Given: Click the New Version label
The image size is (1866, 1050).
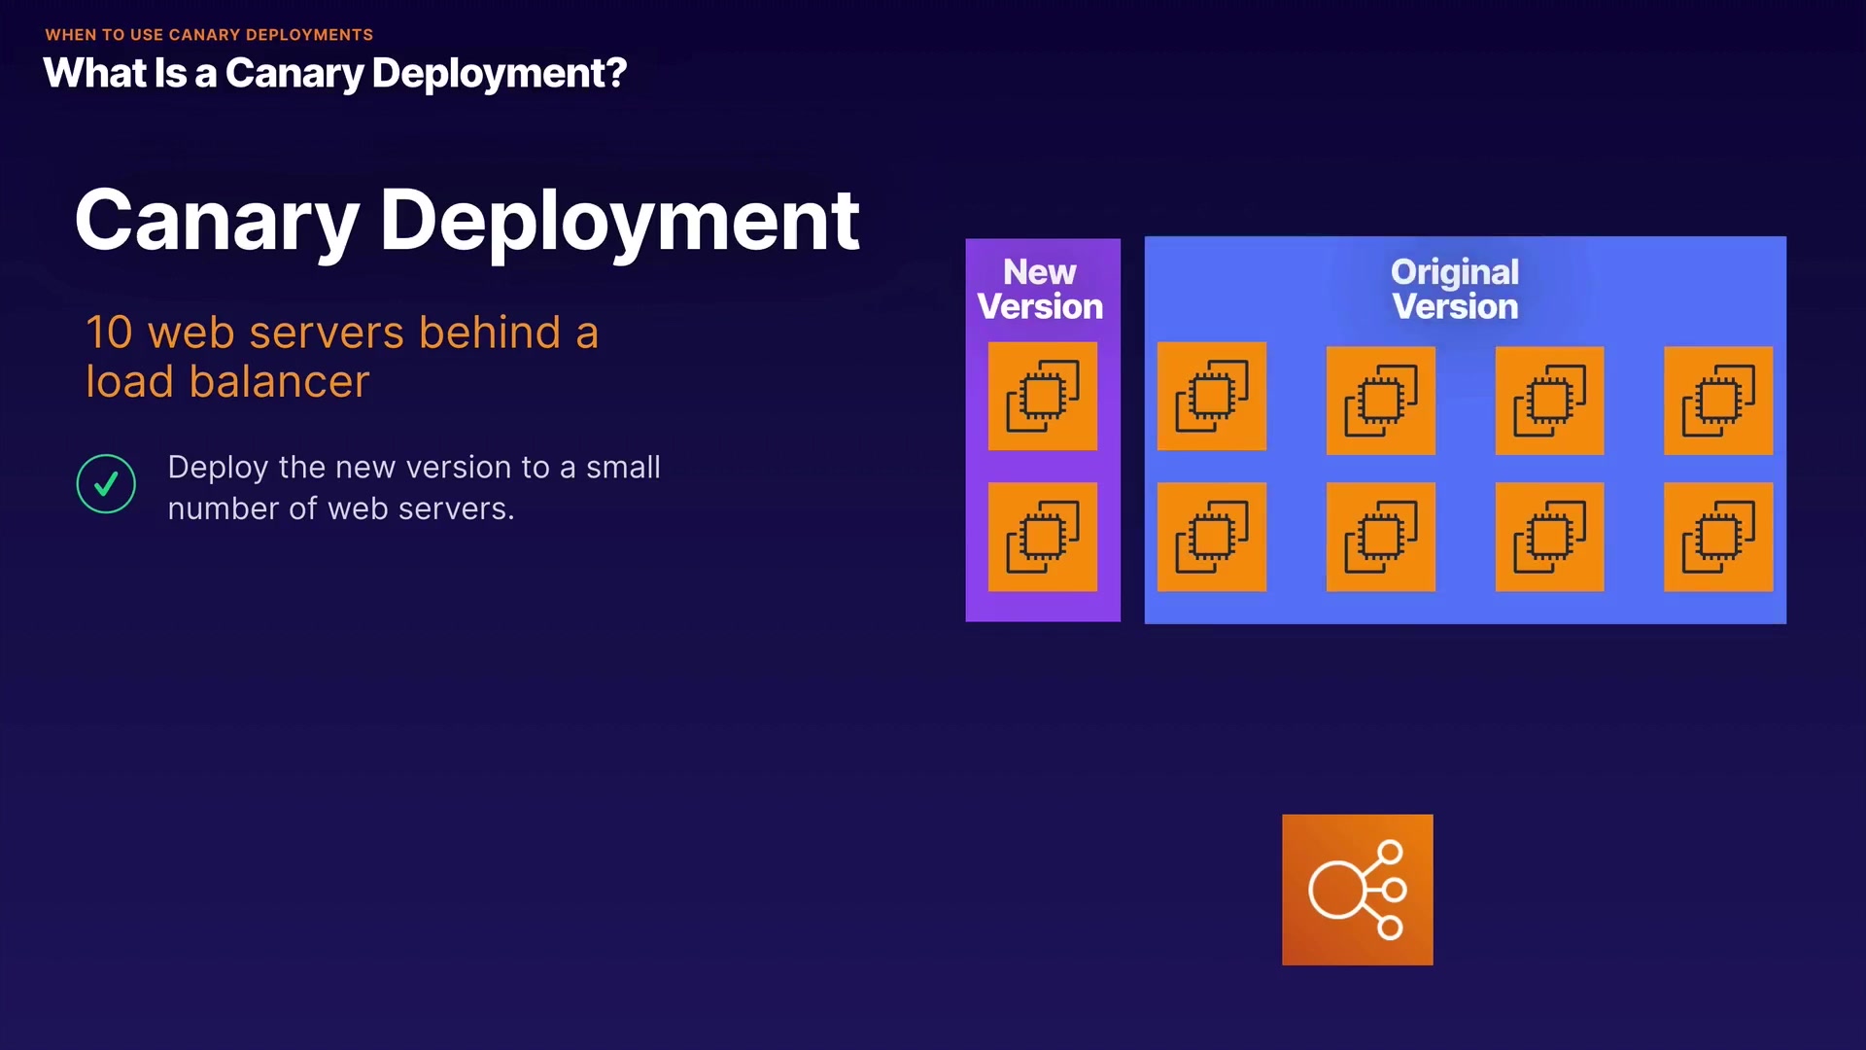Looking at the screenshot, I should 1040,289.
